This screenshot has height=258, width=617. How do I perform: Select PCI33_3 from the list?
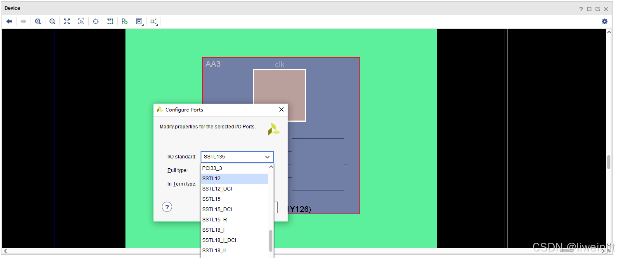tap(234, 168)
